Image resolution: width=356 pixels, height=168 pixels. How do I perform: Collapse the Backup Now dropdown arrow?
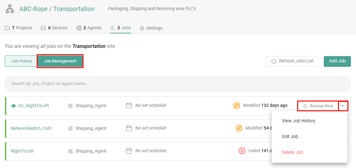(x=343, y=106)
